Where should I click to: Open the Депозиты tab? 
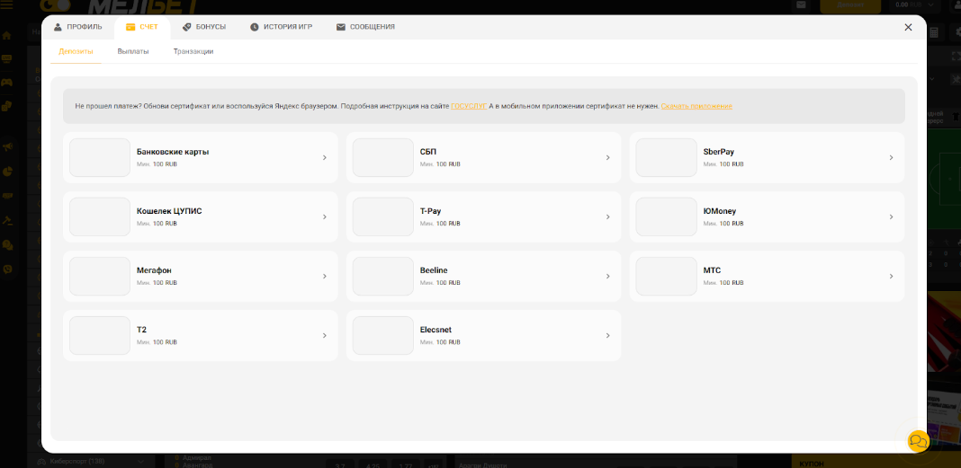coord(76,51)
